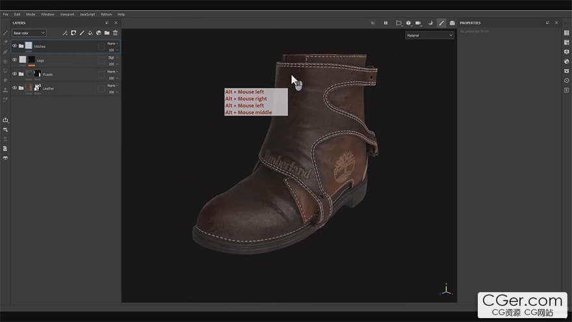This screenshot has width=572, height=322.
Task: Select the Leather layer material thumbnail
Action: pos(29,88)
